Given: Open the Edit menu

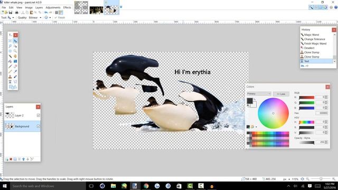Looking at the screenshot, I should [x=11, y=7].
